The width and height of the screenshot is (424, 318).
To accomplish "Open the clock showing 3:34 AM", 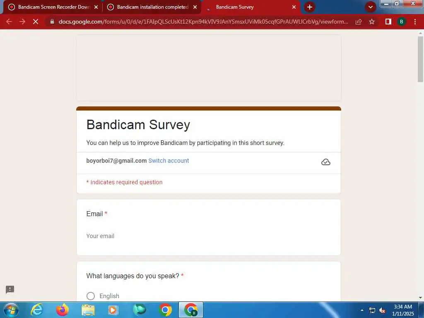I will 403,310.
